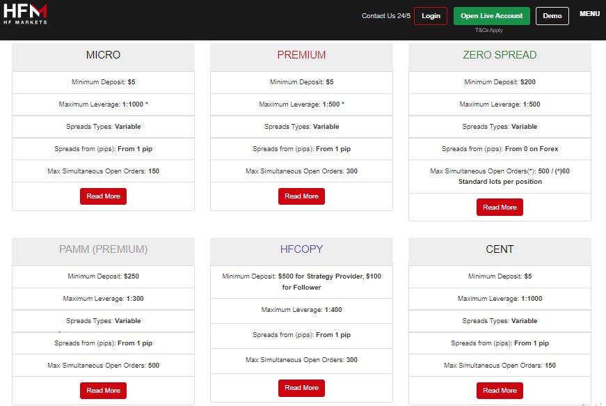Screen dimensions: 606x406
Task: Click Cent Minimum Deposit $5 row
Action: 500,276
